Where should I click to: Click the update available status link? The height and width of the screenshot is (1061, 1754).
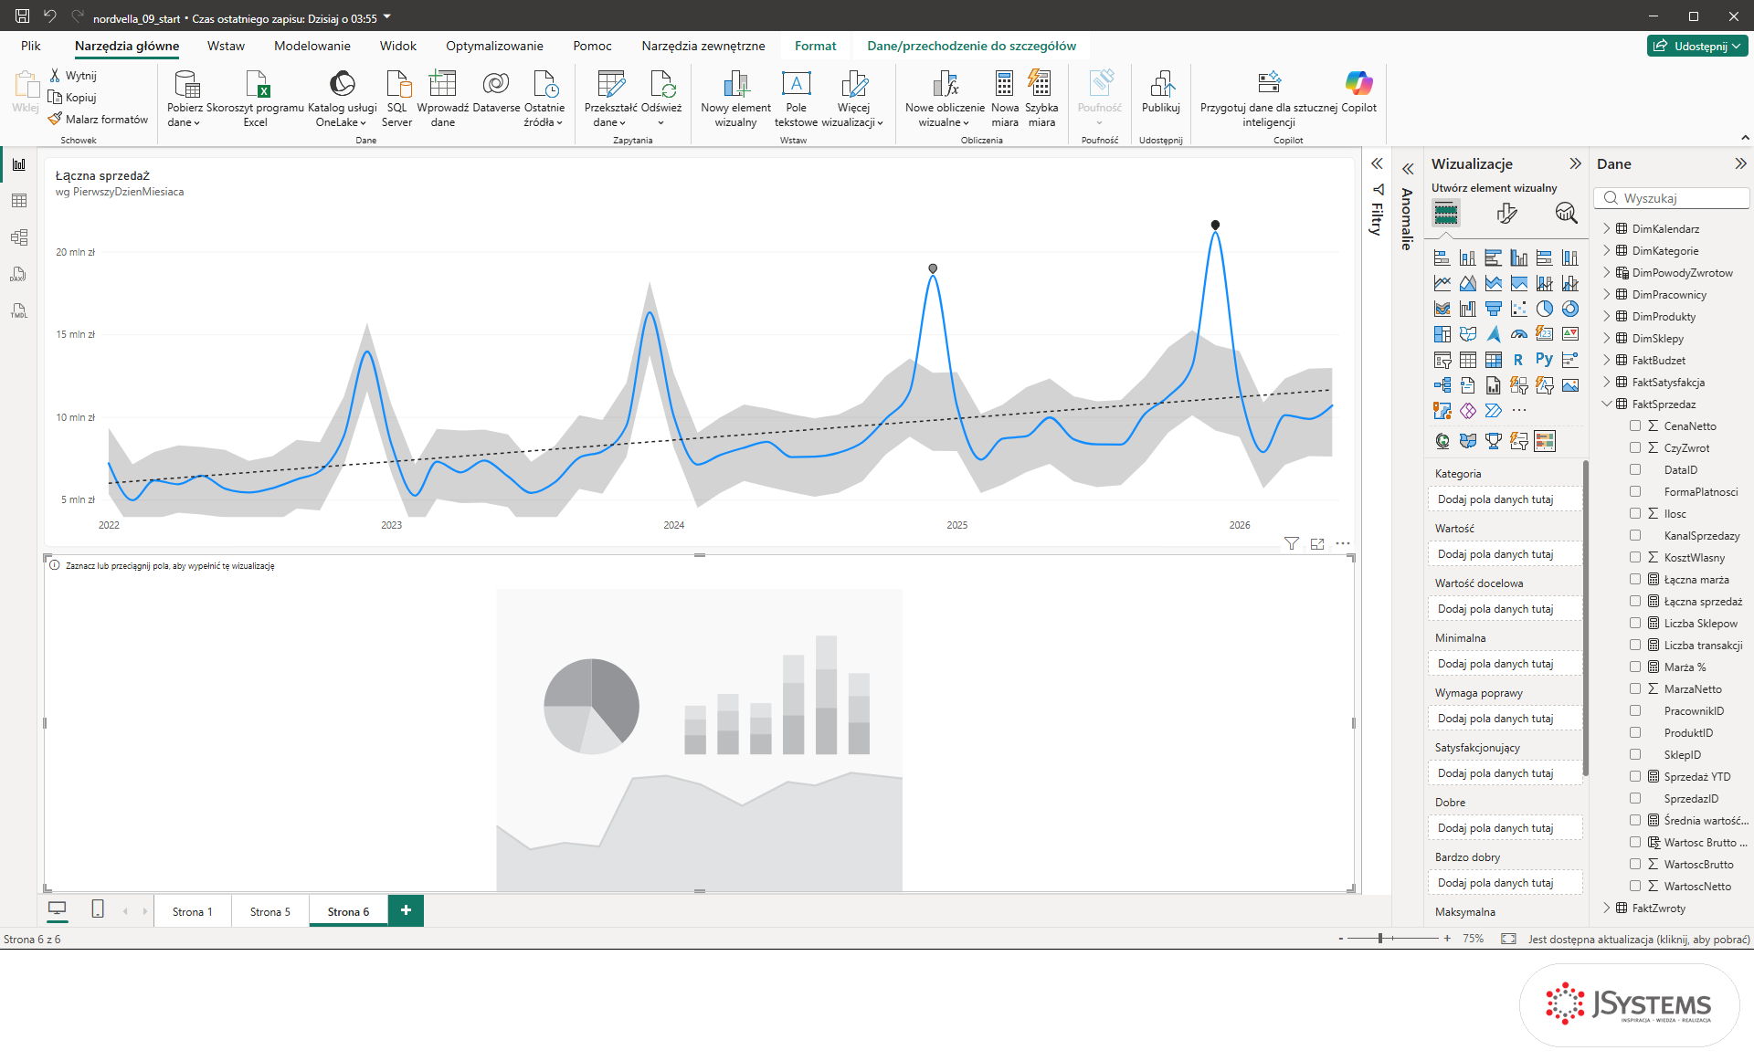click(x=1639, y=939)
